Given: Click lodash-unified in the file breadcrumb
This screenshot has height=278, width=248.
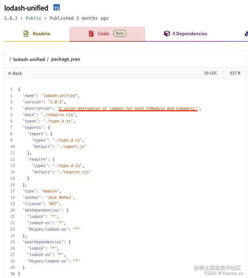Looking at the screenshot, I should (29, 59).
